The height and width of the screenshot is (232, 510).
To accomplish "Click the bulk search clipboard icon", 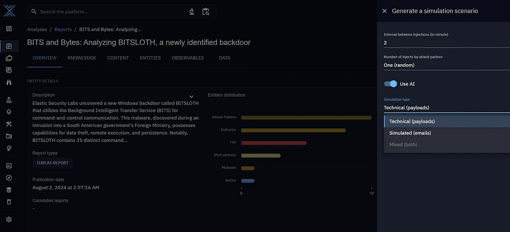I will click(x=206, y=11).
